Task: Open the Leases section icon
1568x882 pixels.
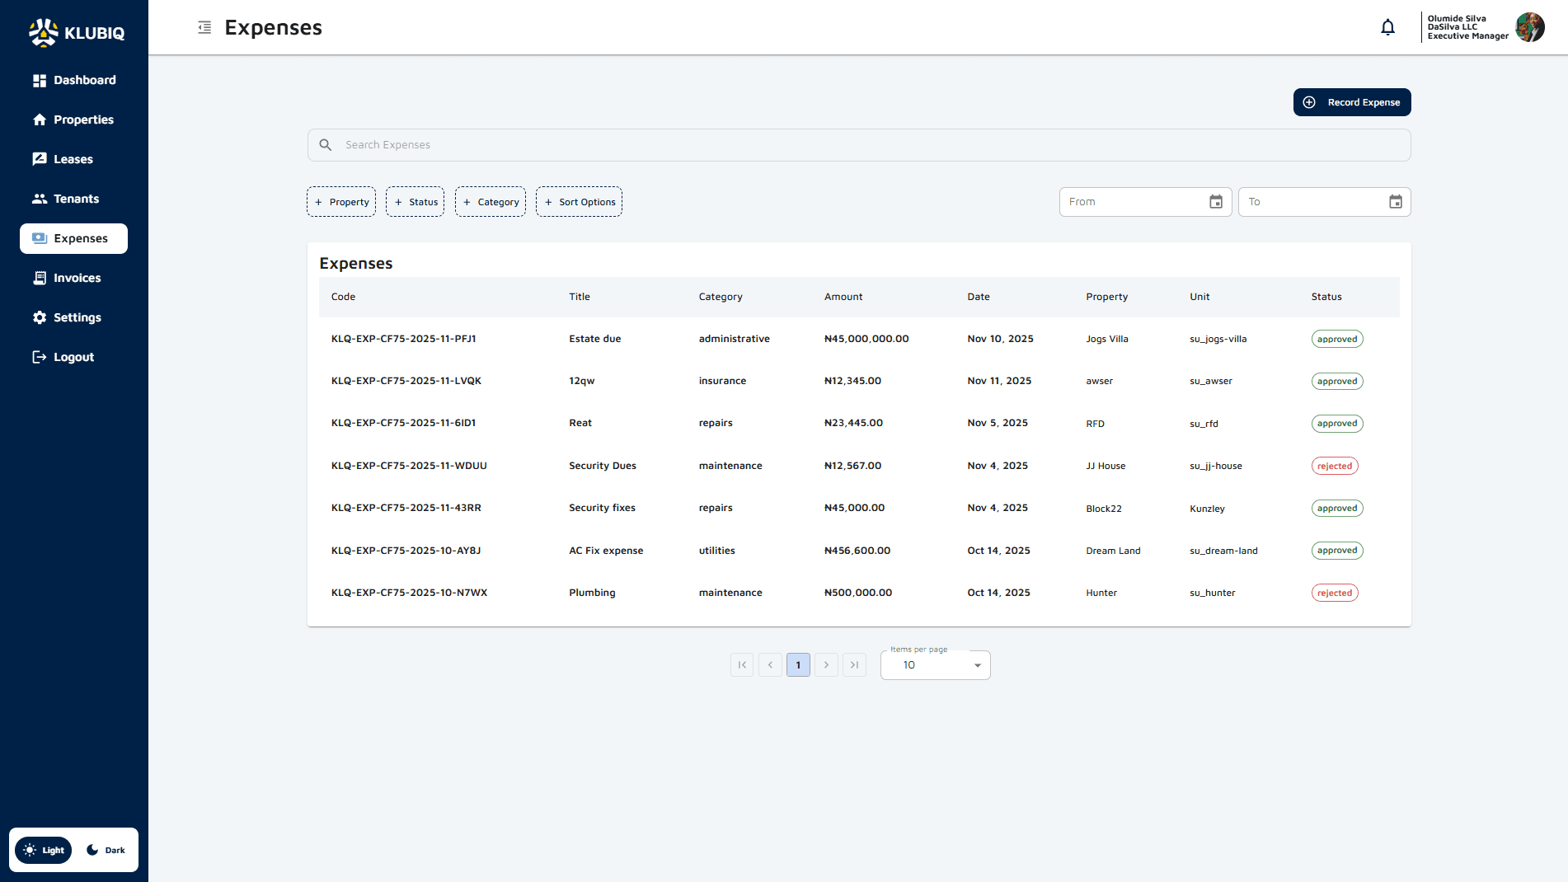Action: click(40, 159)
